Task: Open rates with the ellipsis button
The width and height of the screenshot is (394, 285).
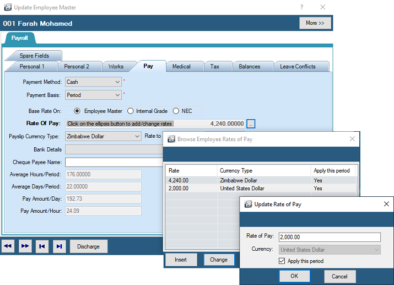Action: point(251,123)
